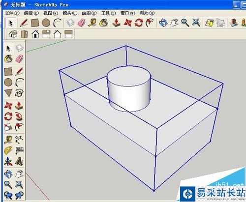Screen dimensions: 246x202
Task: Choose the Paint Bucket in the top toolbar
Action: (104, 23)
